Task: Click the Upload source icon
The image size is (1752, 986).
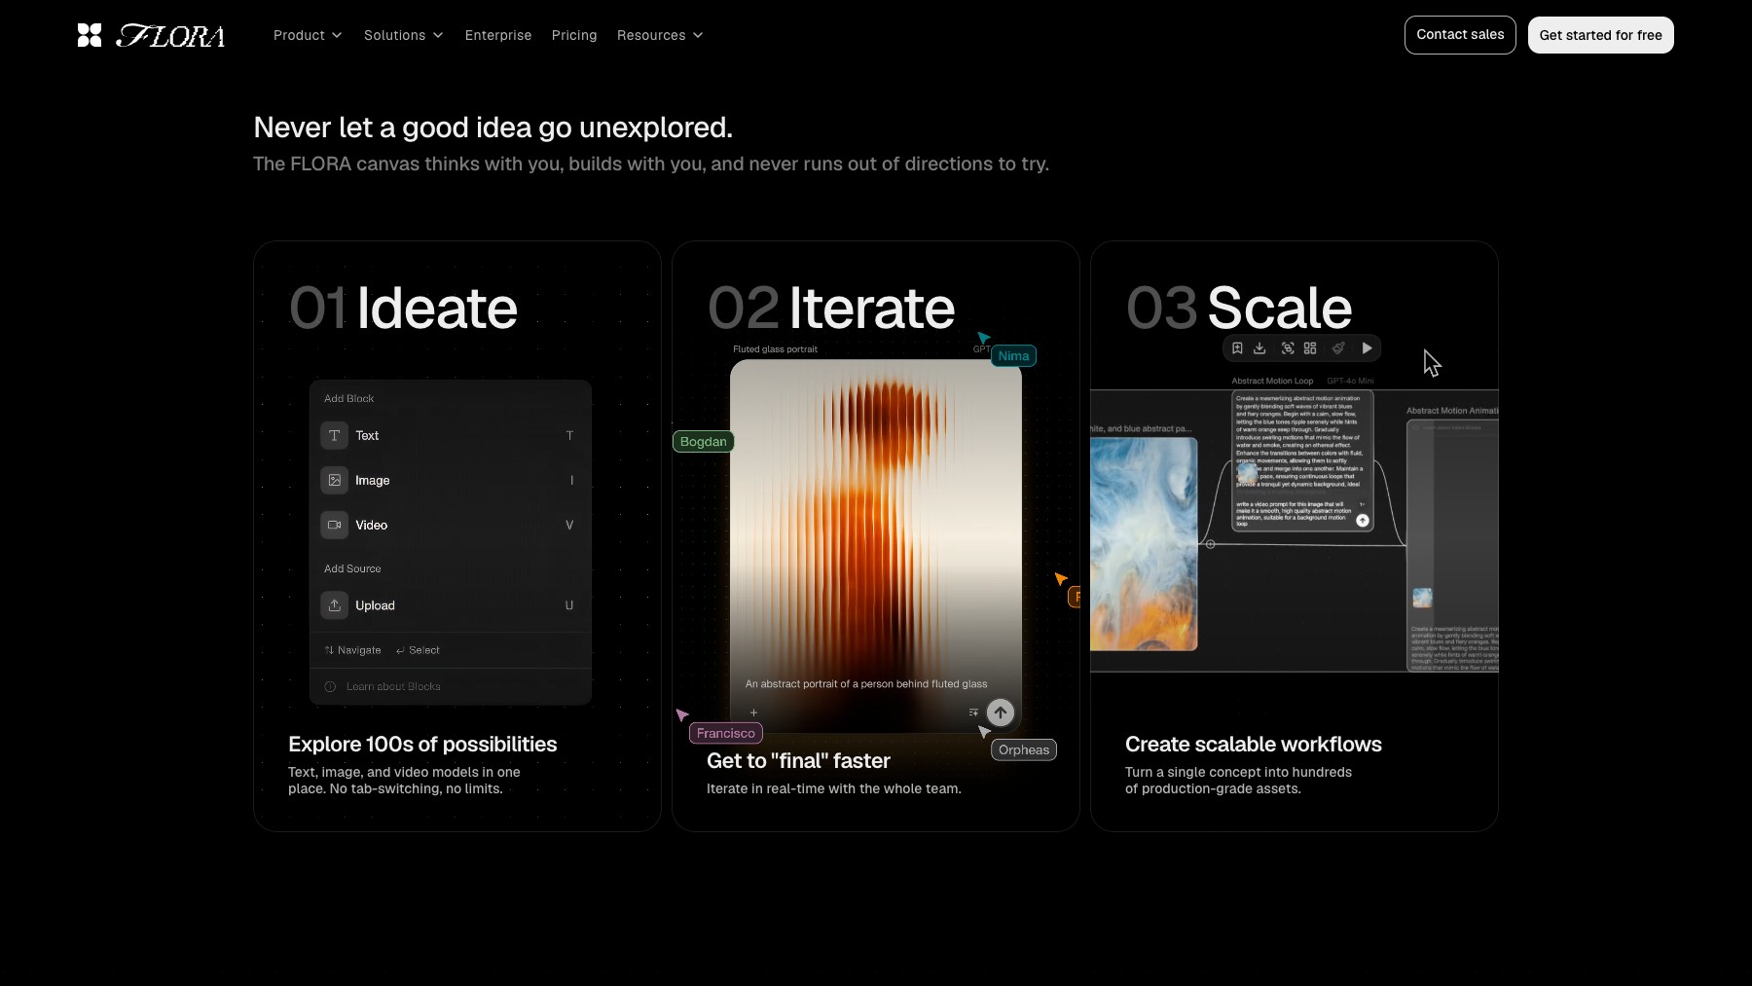Action: pos(334,605)
